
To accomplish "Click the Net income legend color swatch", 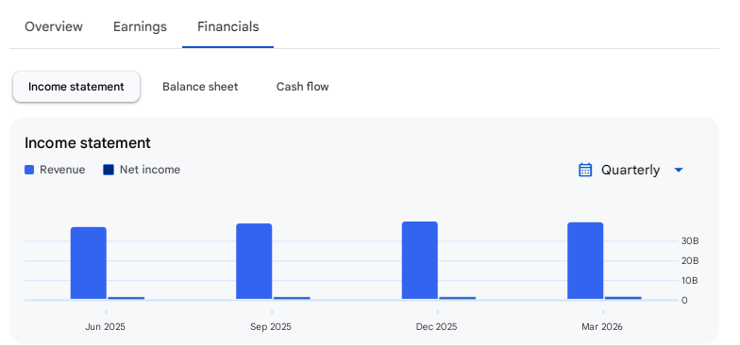I will (109, 170).
